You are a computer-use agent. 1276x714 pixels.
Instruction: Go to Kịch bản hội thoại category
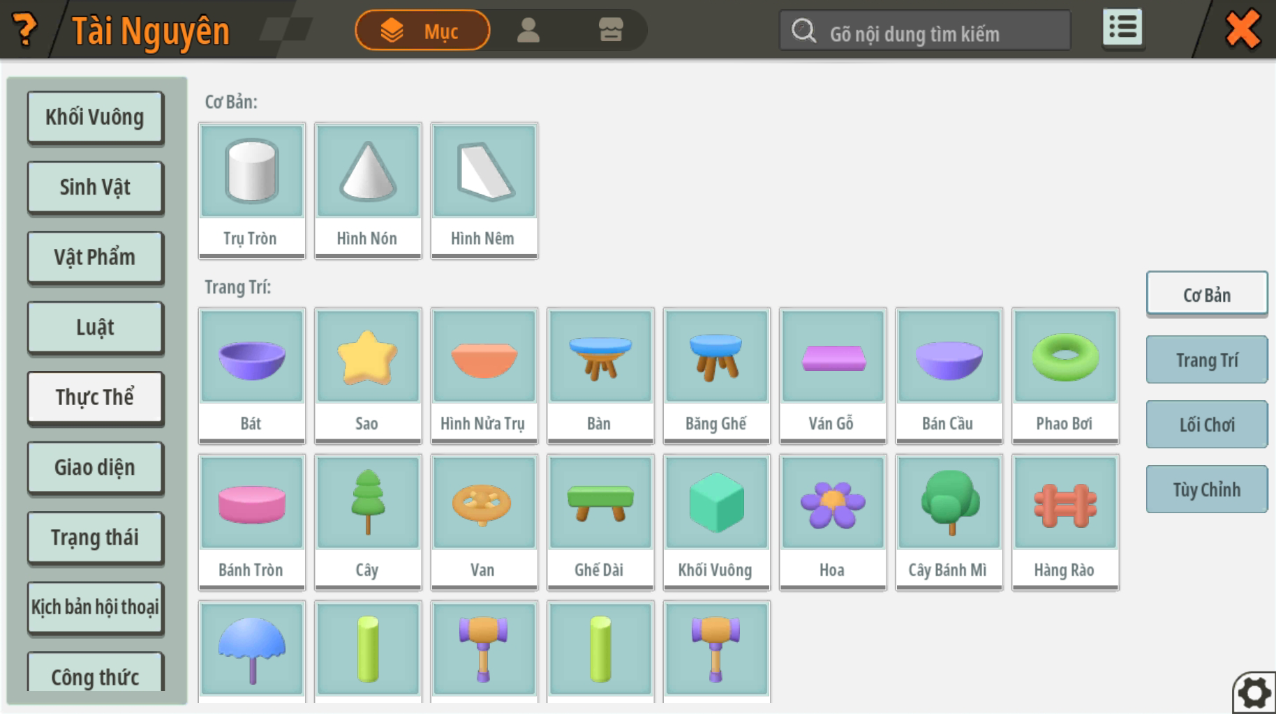tap(95, 607)
